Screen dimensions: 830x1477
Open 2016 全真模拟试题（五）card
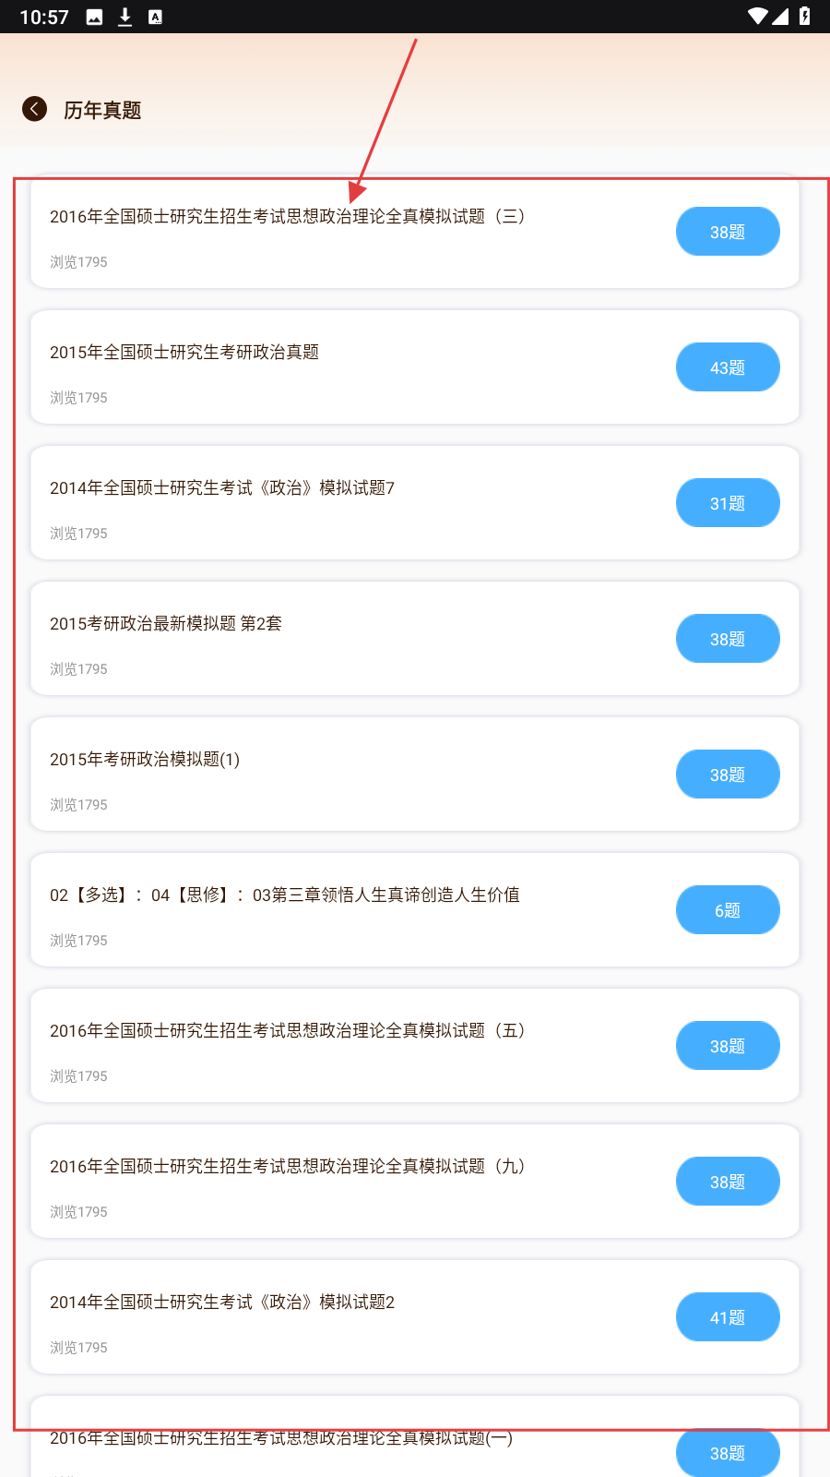[x=287, y=1031]
